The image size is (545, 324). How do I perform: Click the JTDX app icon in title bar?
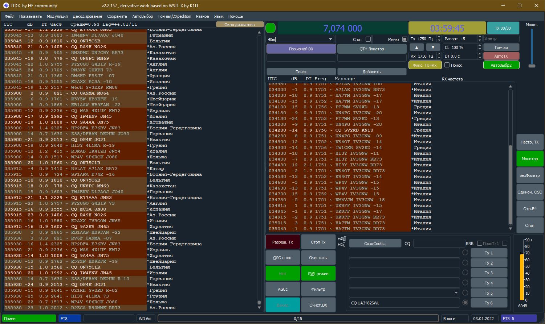pos(6,5)
